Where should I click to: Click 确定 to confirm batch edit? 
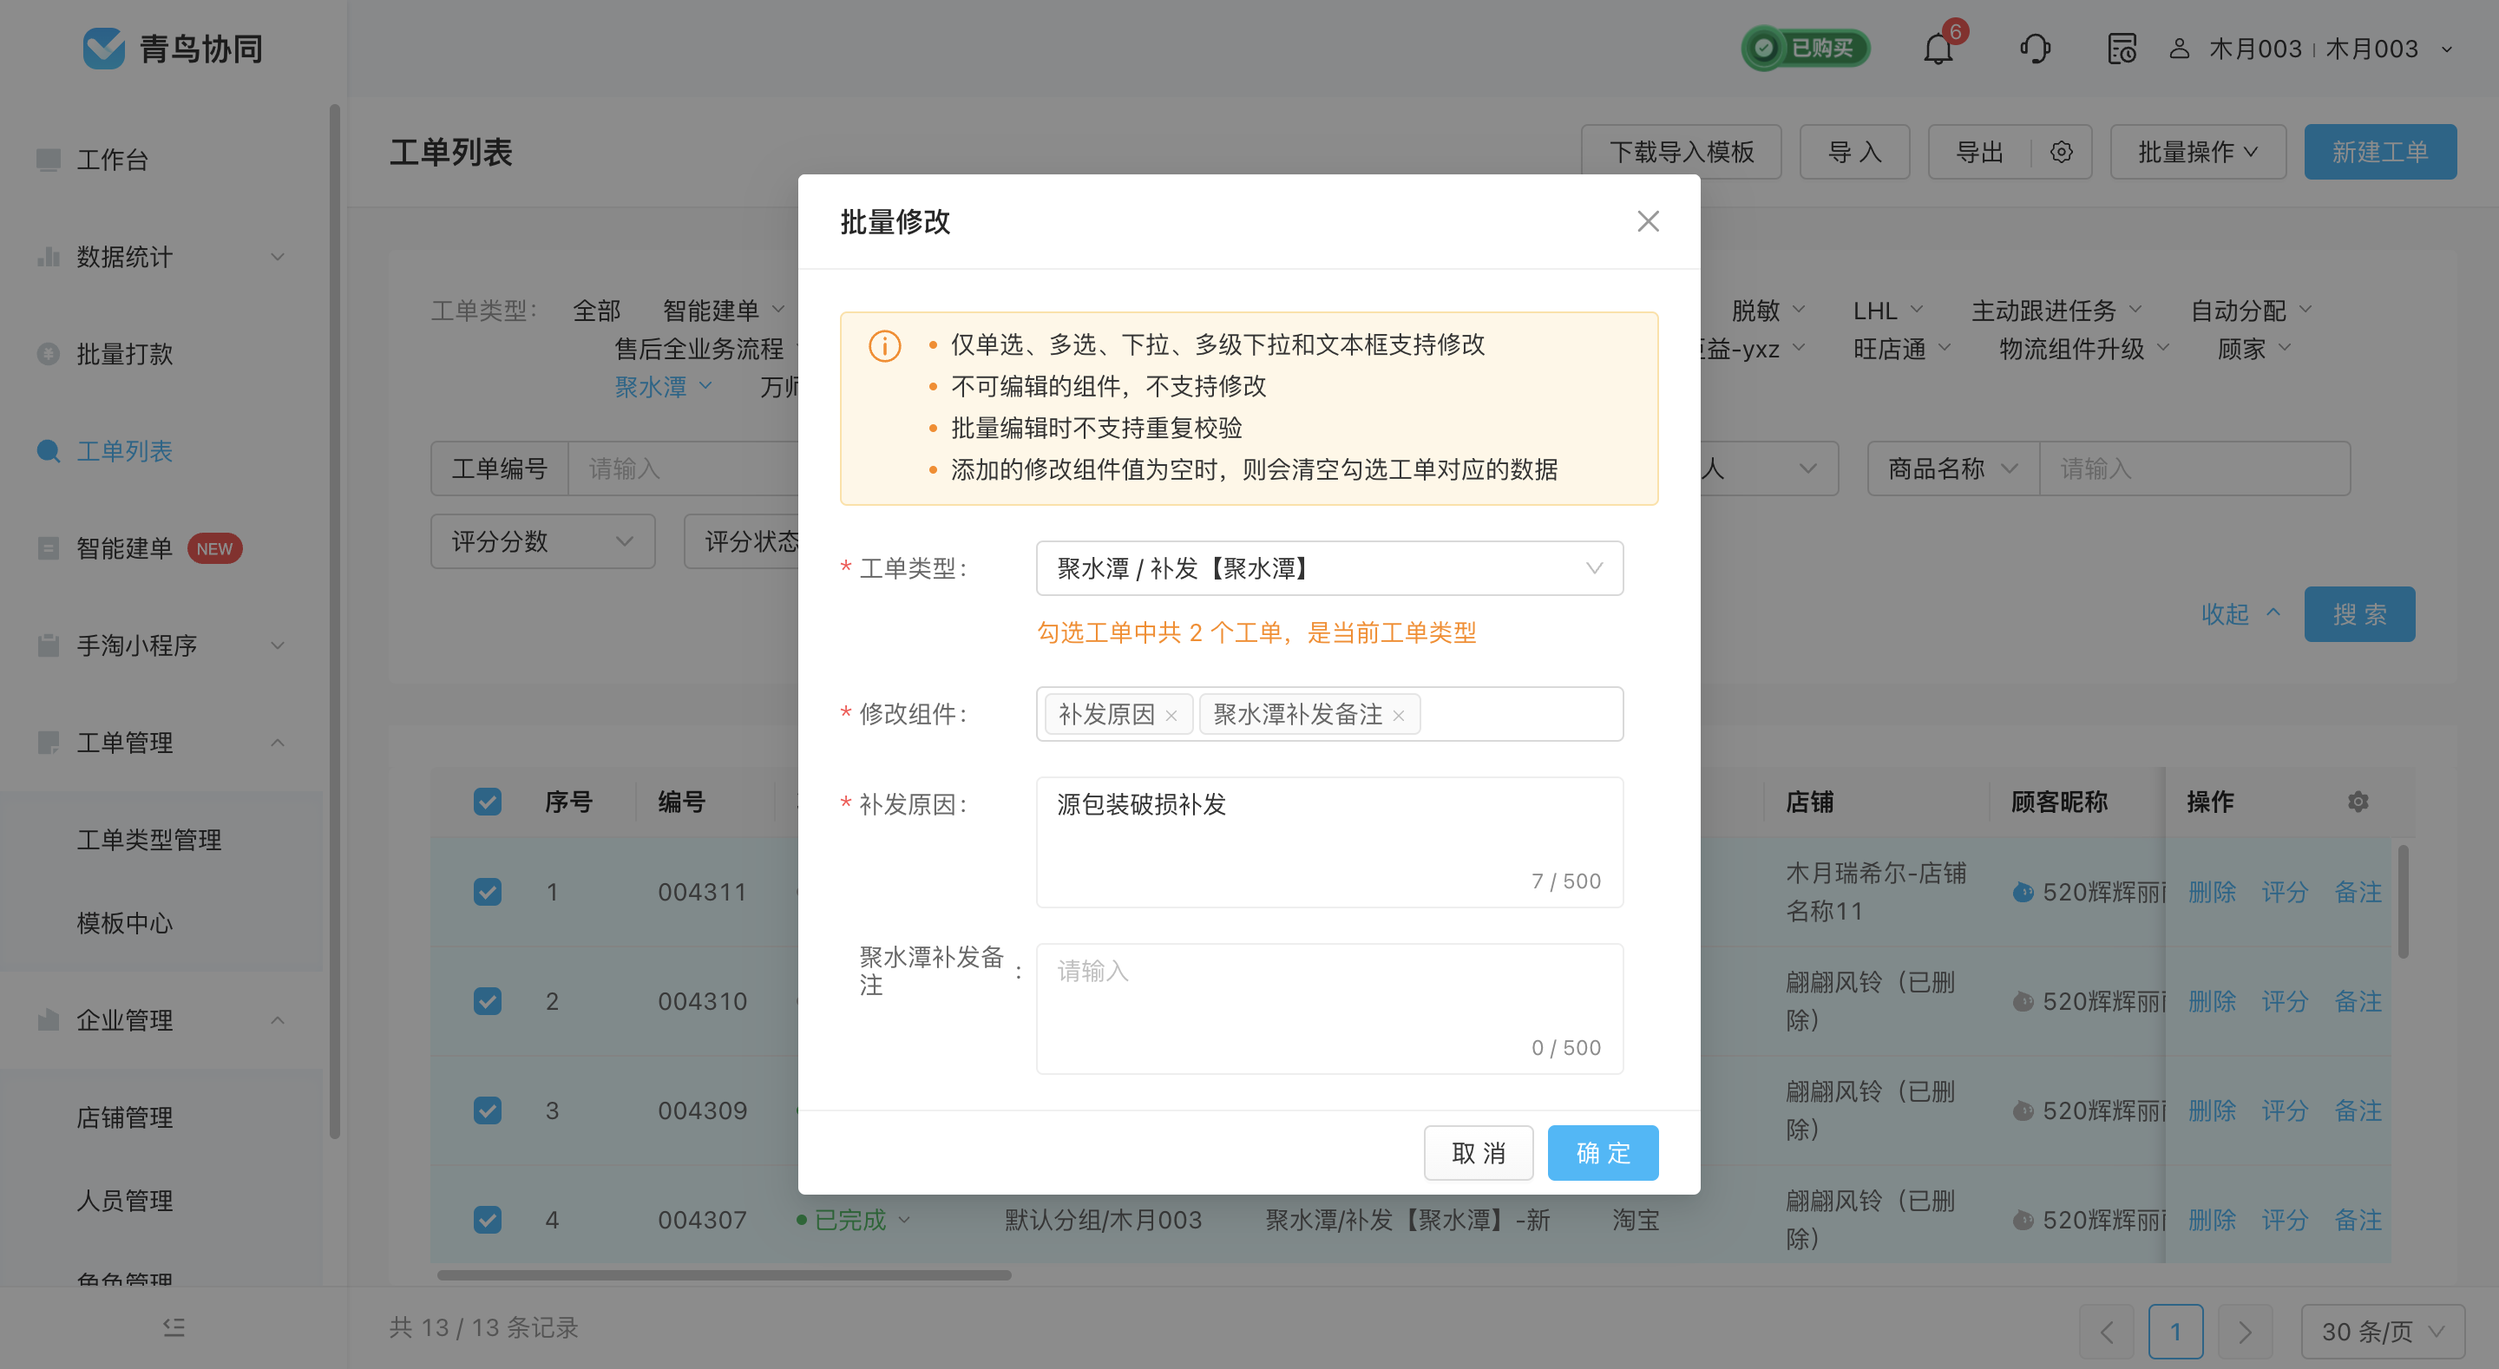pos(1603,1153)
